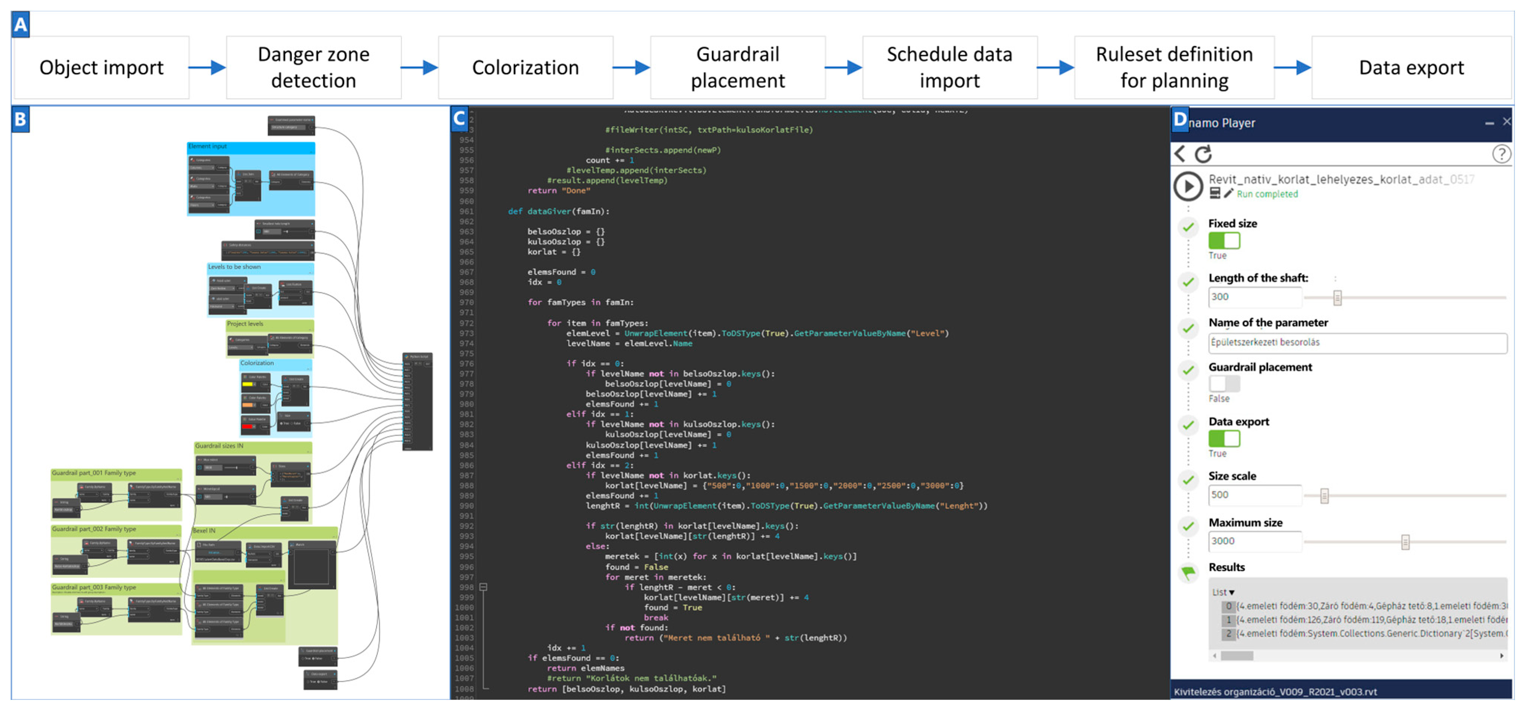Open the help question mark icon
The image size is (1522, 710).
click(1501, 154)
